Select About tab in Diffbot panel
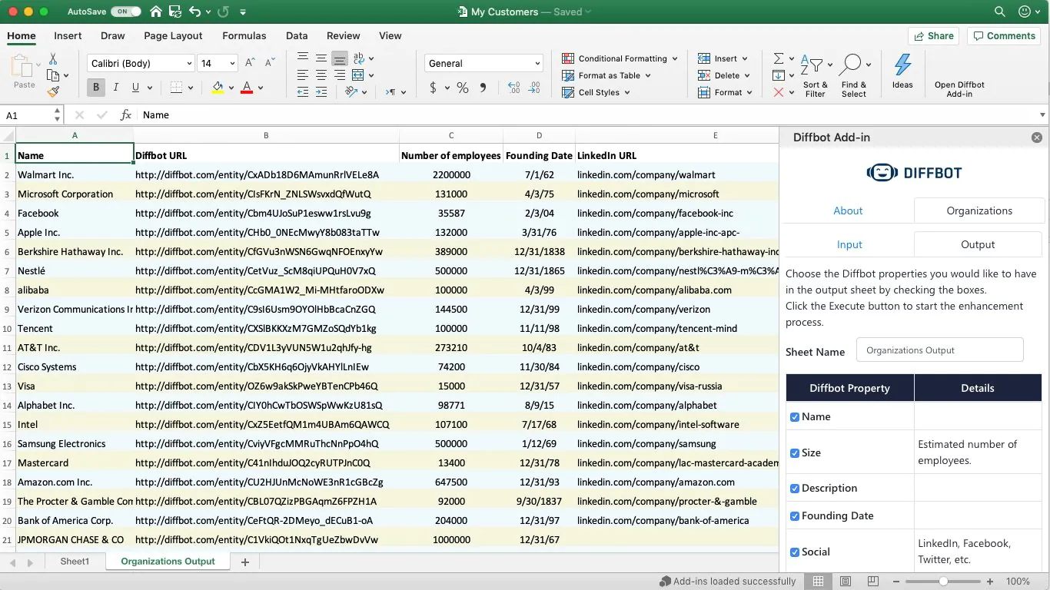Screen dimensions: 1050x590 [848, 210]
